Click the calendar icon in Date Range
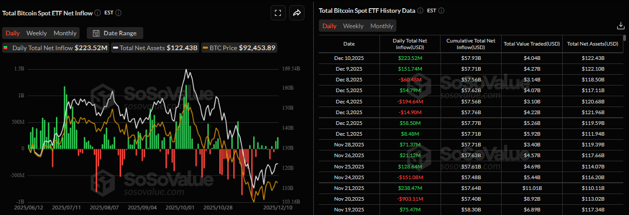The image size is (629, 215). (96, 33)
